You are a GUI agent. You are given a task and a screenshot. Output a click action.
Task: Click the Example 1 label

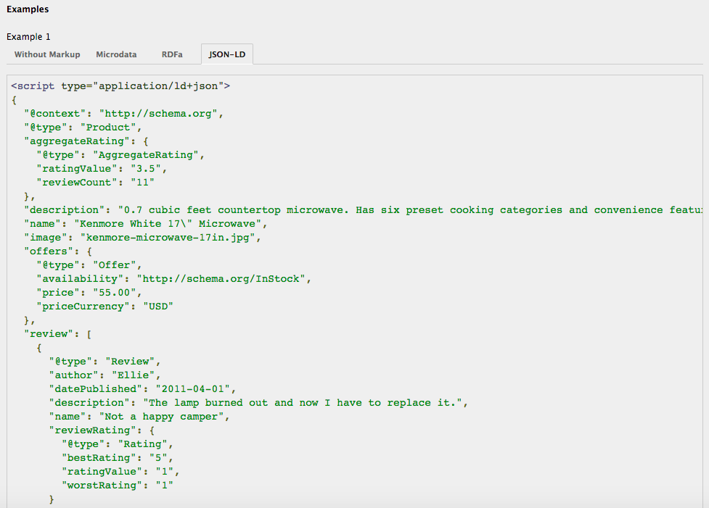29,36
